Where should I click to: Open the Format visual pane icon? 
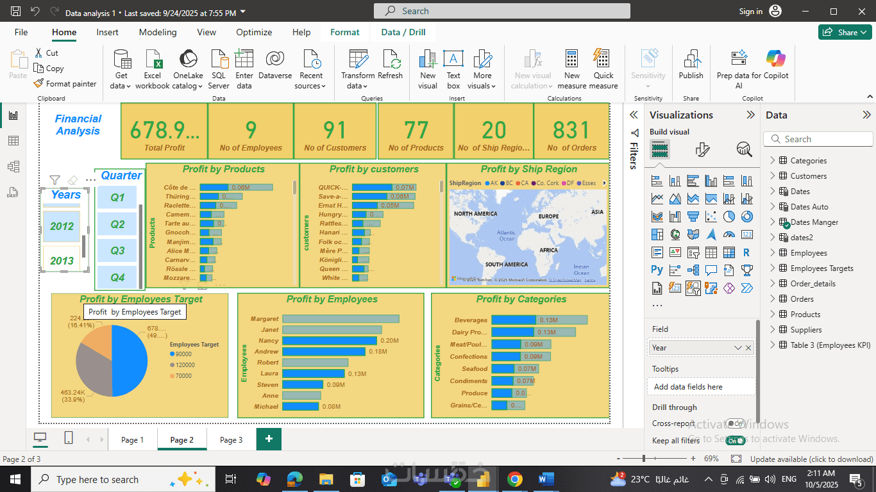(702, 150)
